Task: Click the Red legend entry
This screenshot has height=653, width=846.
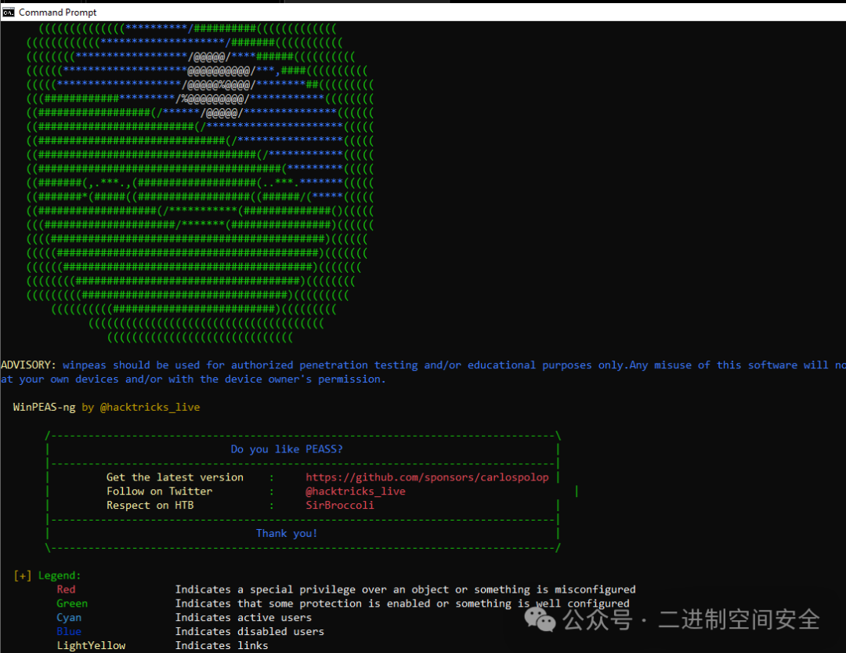Action: pos(66,590)
